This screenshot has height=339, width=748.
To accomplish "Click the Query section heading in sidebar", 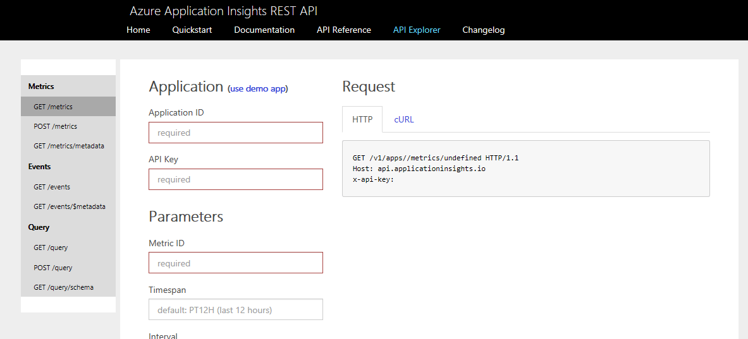I will coord(39,227).
